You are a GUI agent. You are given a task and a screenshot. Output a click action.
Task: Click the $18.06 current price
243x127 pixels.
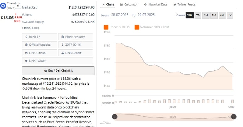tap(7, 18)
